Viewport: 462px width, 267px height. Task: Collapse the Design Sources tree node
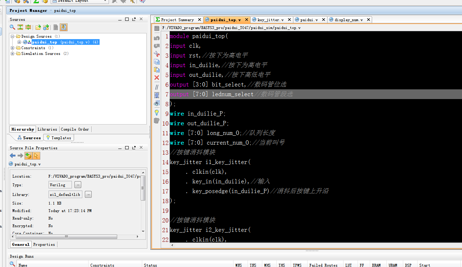coord(13,36)
